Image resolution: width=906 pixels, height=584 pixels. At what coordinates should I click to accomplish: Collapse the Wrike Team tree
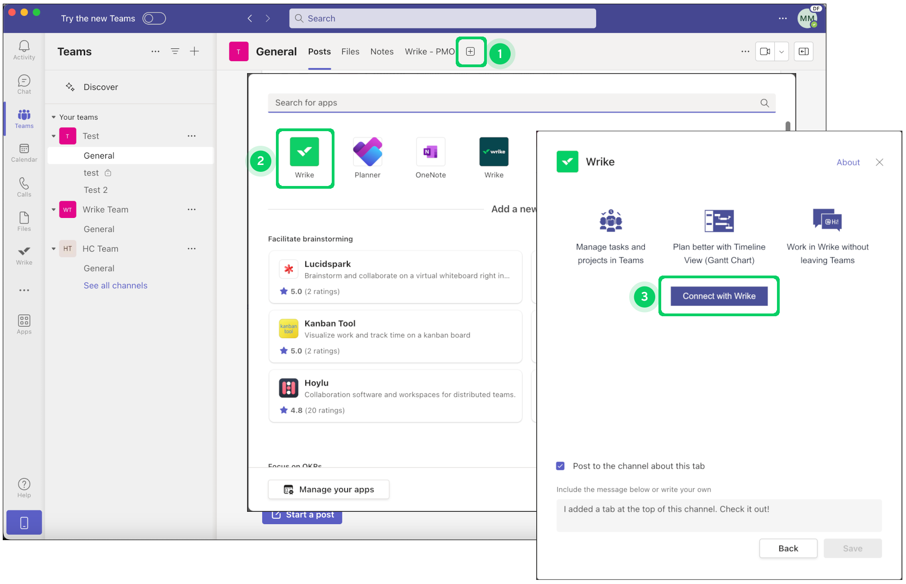tap(54, 210)
